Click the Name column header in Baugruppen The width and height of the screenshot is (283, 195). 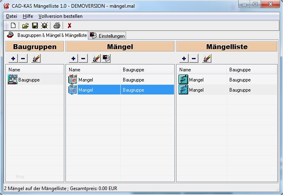35,70
